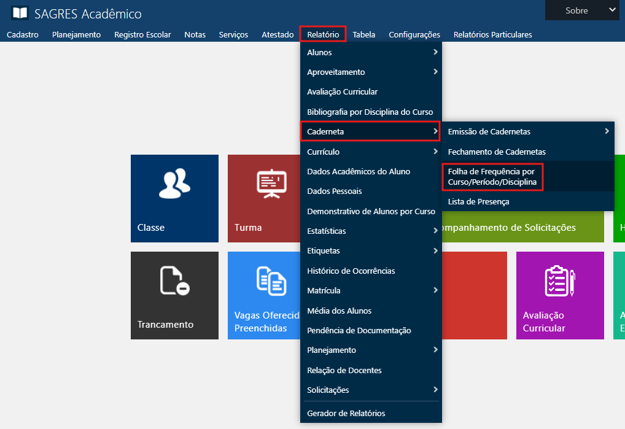Click Relatórios Particulares menu
The width and height of the screenshot is (625, 429).
(x=492, y=34)
